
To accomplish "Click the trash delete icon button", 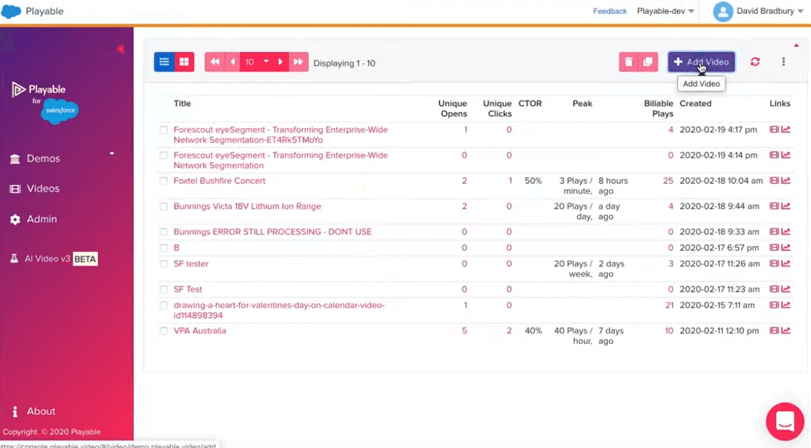I will pyautogui.click(x=629, y=62).
